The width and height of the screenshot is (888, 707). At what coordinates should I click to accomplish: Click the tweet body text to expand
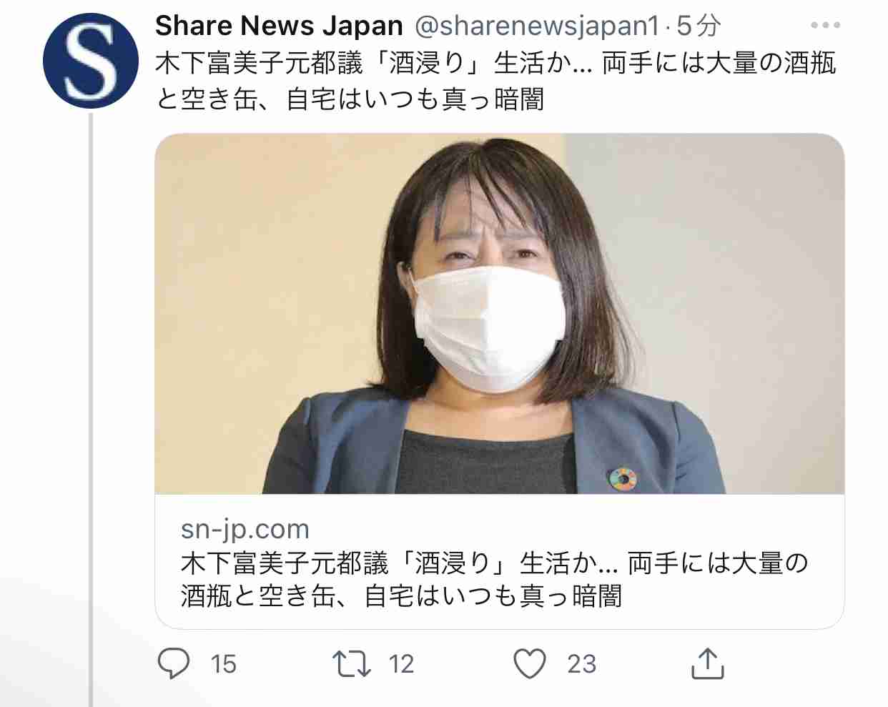pyautogui.click(x=495, y=81)
